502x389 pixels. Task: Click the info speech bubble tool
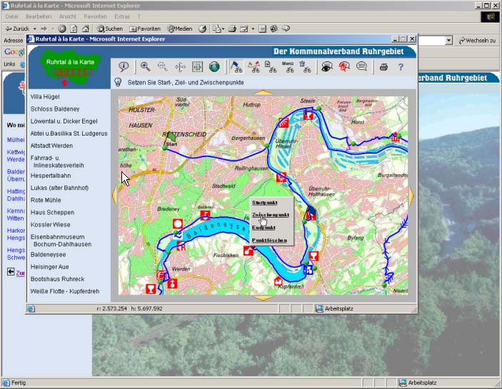coord(124,67)
